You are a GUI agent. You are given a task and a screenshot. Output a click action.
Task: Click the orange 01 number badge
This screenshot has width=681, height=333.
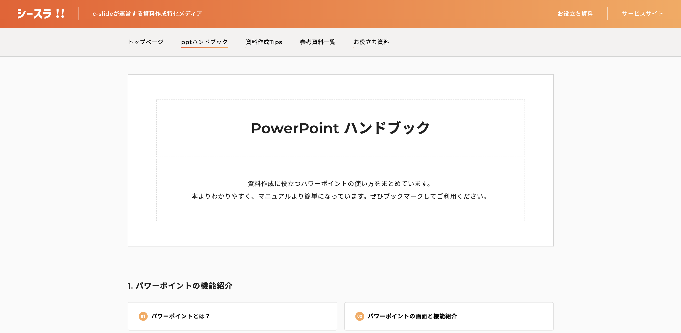click(x=143, y=316)
